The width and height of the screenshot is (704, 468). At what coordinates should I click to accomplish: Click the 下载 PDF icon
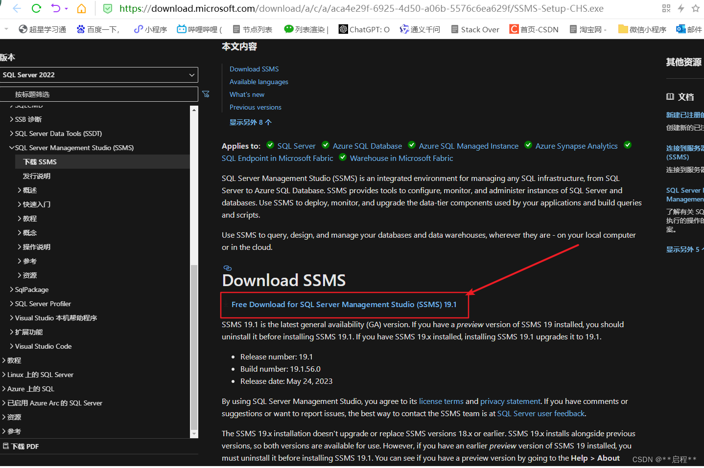click(6, 446)
